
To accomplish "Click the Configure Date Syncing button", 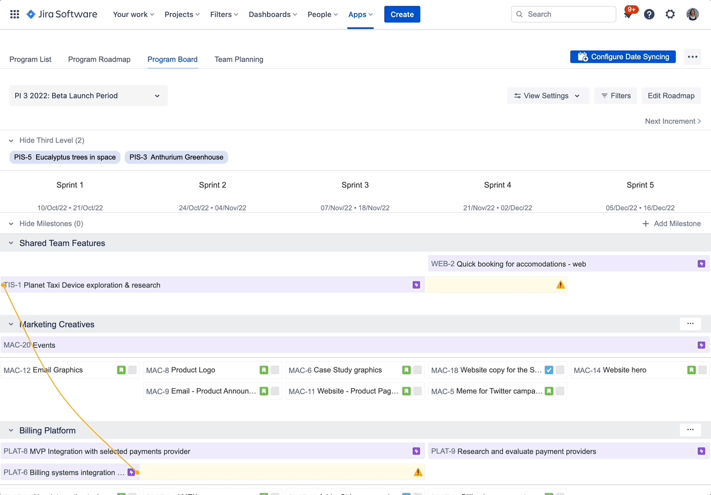I will pos(623,57).
